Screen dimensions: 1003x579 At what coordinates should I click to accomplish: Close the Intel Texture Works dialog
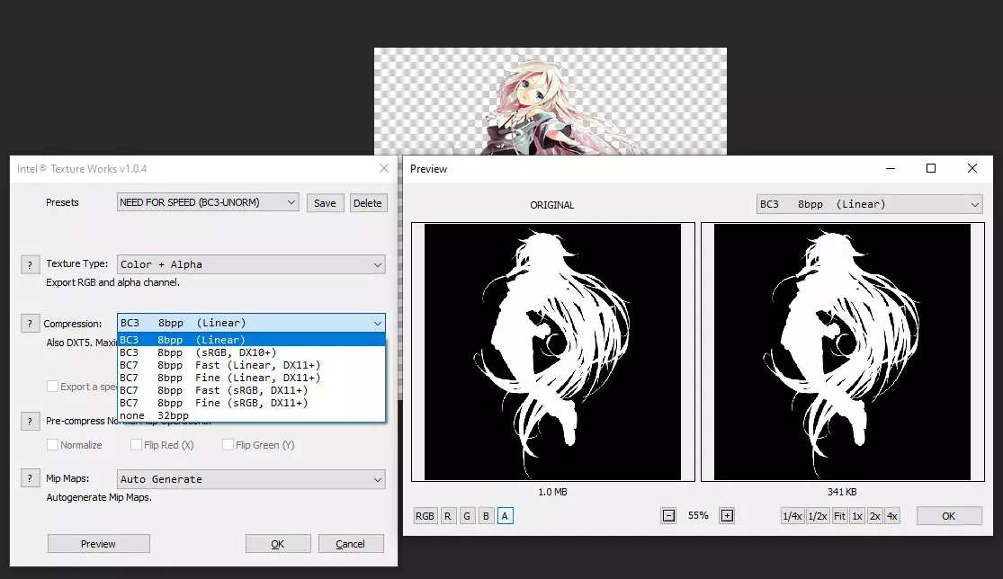(384, 168)
